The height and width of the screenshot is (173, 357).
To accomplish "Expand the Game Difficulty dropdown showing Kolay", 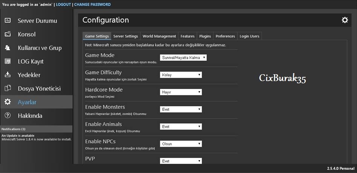I will point(181,75).
